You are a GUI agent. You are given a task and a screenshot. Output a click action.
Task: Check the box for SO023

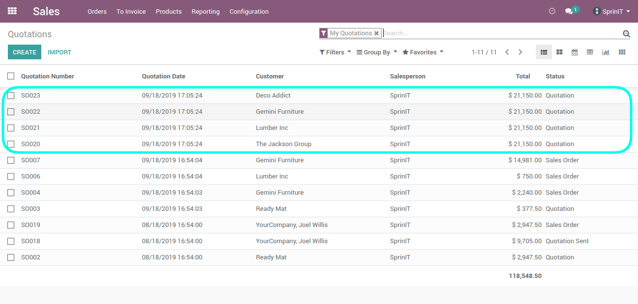[x=11, y=96]
